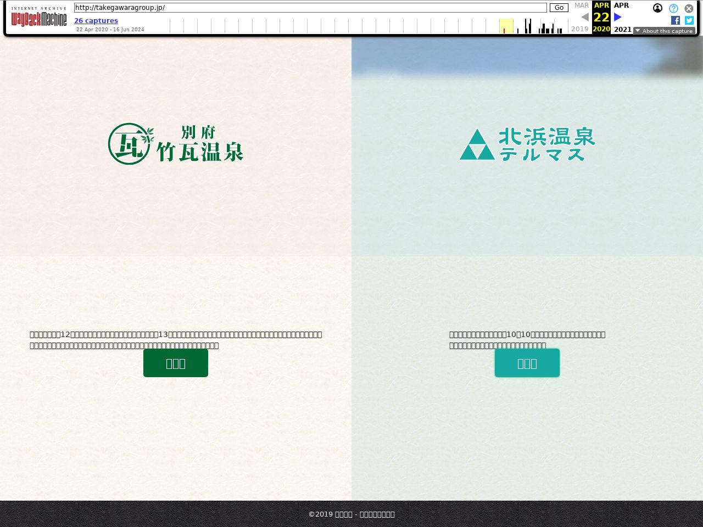Open the Beppu Takegawara Onsen logo
703x527 pixels.
pyautogui.click(x=176, y=144)
